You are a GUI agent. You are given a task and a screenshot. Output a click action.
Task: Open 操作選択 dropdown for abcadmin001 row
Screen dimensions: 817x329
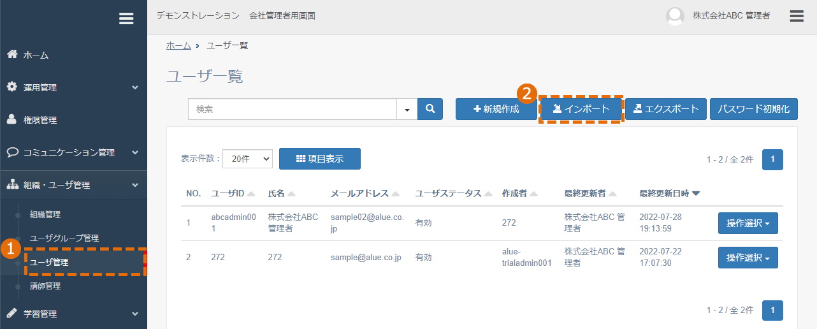click(748, 223)
